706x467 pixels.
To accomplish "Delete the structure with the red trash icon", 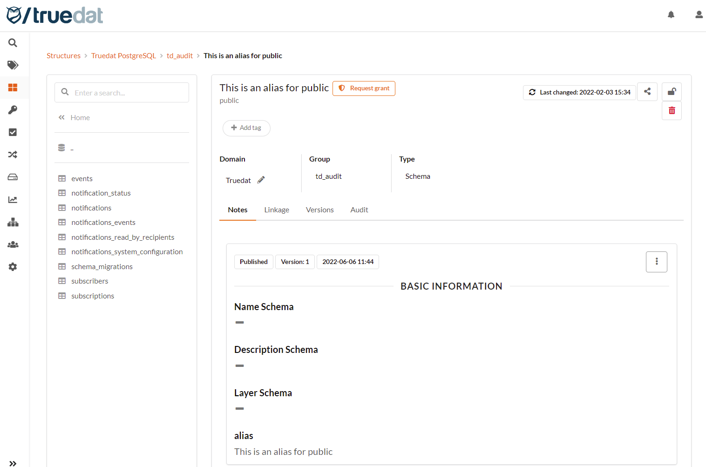I will (672, 110).
